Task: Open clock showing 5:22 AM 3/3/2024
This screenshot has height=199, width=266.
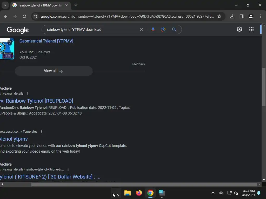Action: click(x=249, y=193)
